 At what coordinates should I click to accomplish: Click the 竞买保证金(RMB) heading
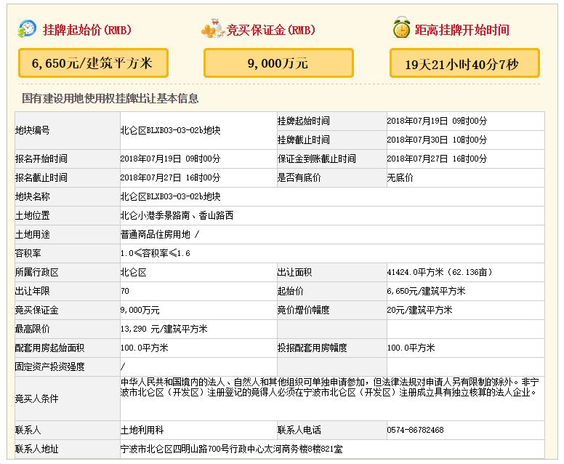(271, 30)
